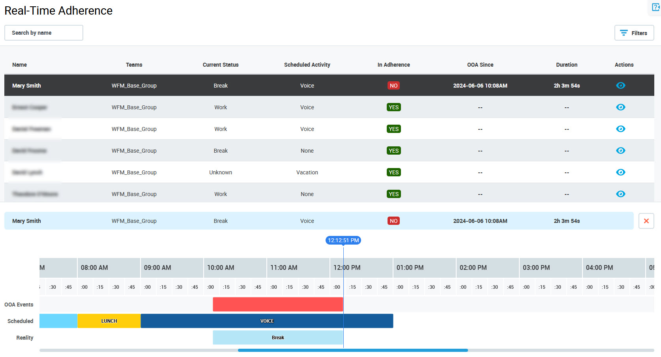
Task: Click the yellow LUNCH scheduled block
Action: coord(109,321)
